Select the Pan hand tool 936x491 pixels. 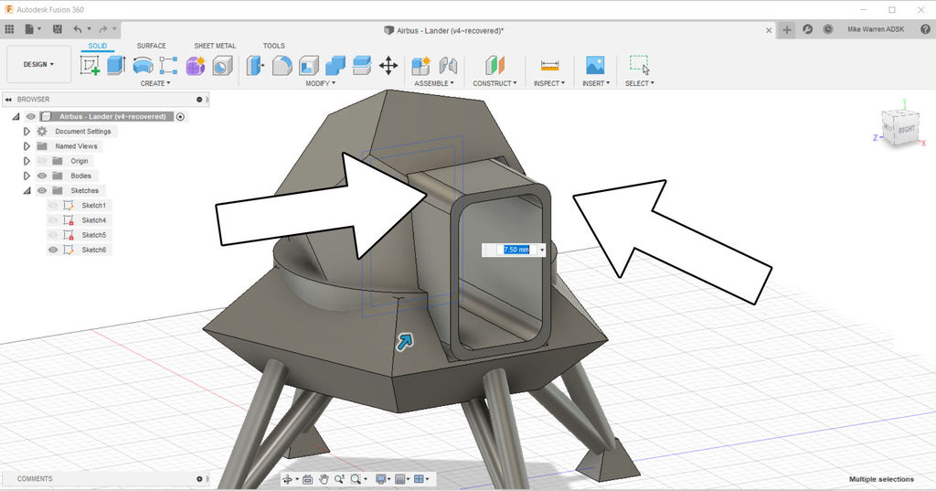pos(323,479)
